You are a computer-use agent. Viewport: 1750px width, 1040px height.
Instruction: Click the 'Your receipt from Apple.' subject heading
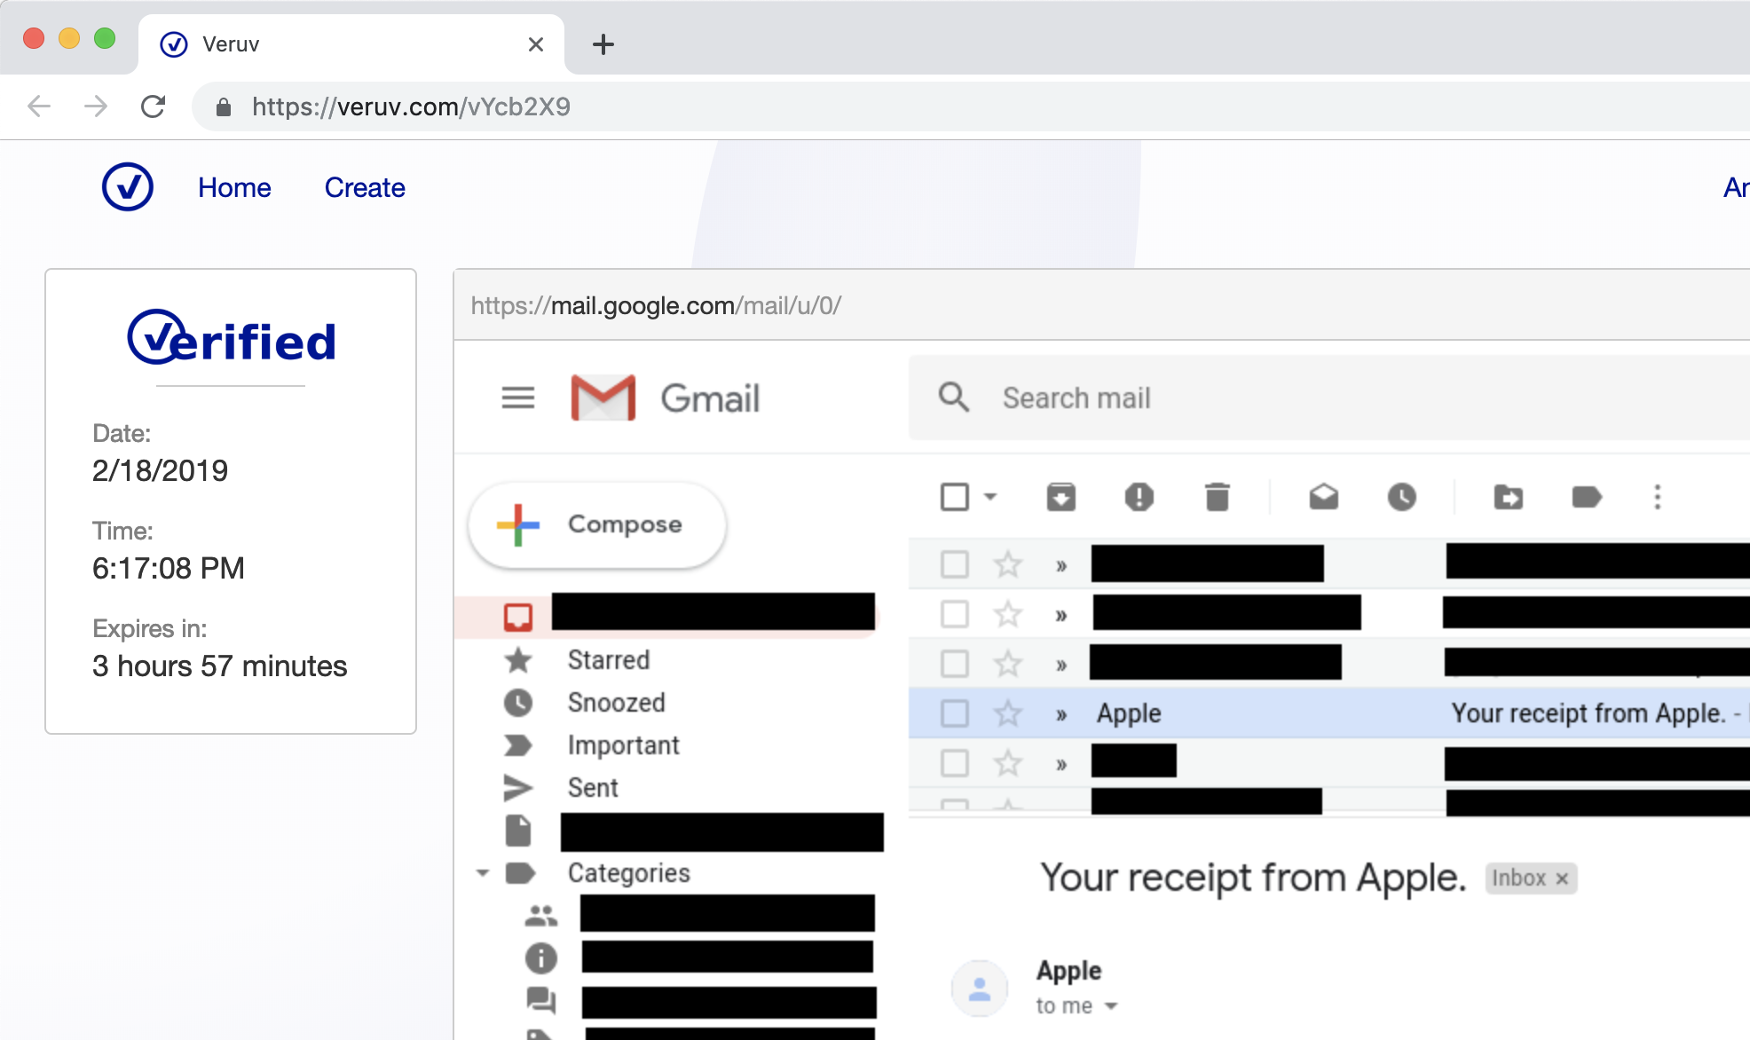coord(1252,878)
